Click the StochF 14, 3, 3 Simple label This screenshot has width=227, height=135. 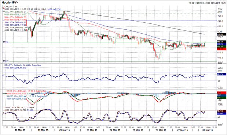pos(19,108)
